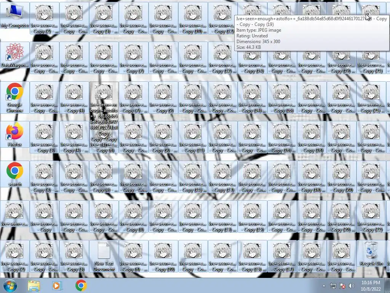Select the DataWagon shortcut icon

pos(15,56)
